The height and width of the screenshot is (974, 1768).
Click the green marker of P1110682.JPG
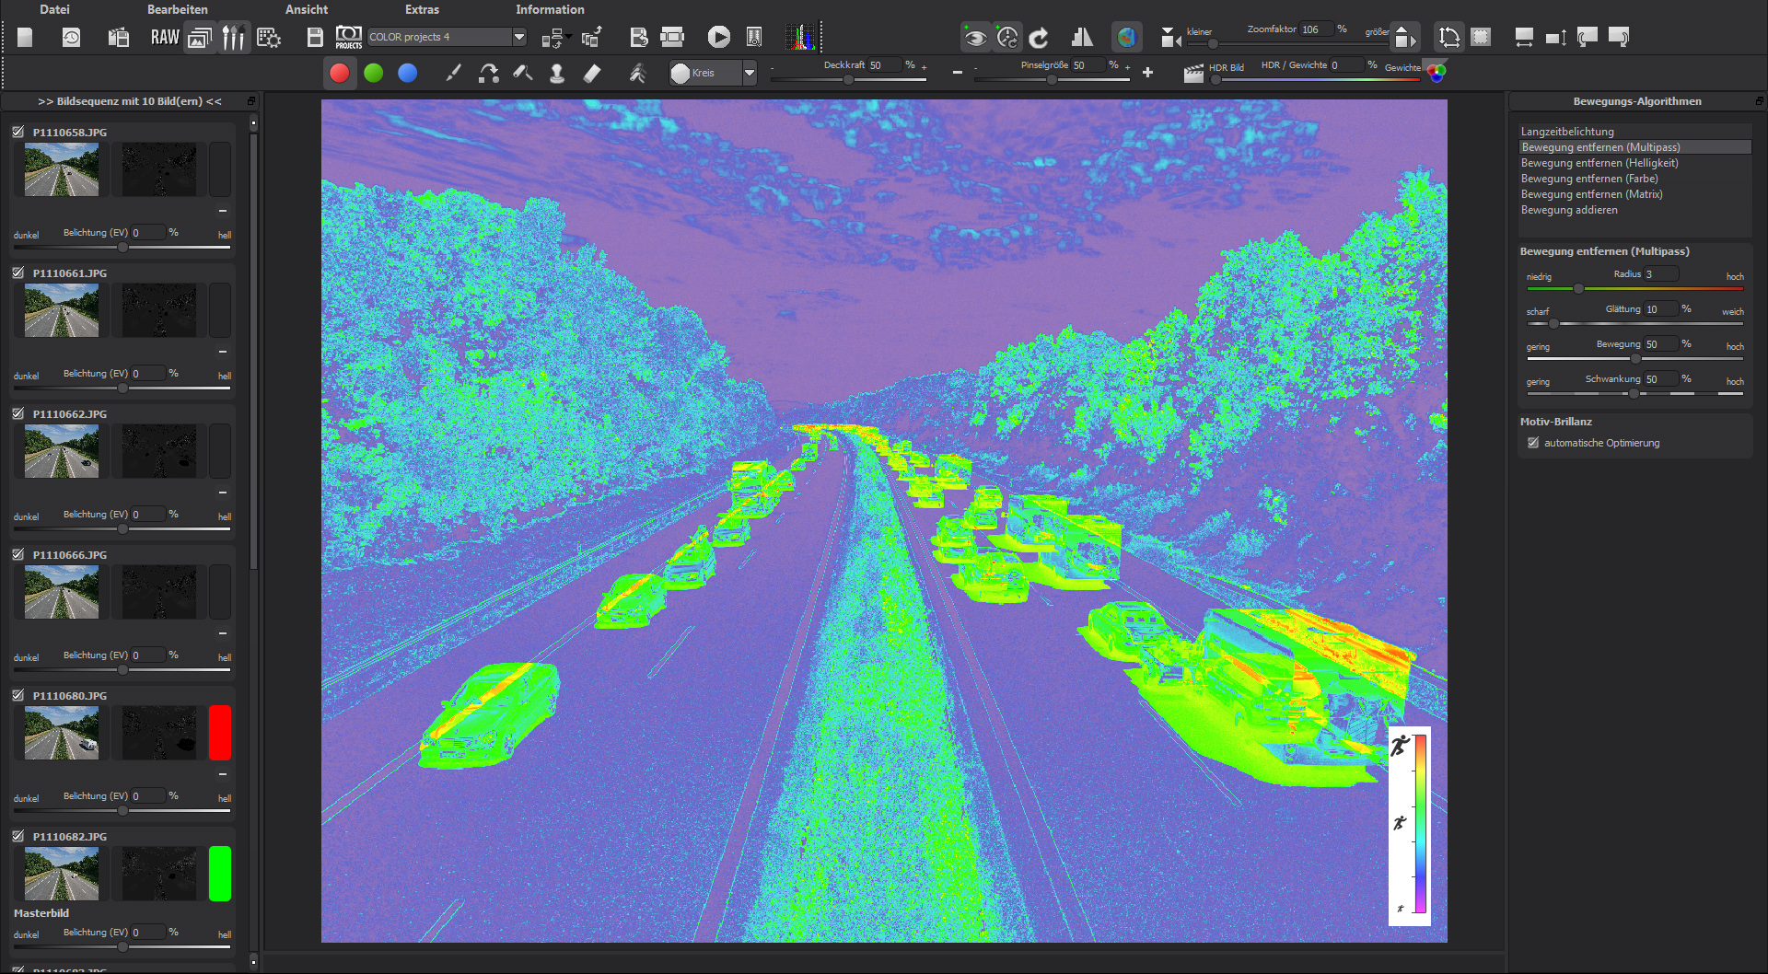[x=220, y=873]
